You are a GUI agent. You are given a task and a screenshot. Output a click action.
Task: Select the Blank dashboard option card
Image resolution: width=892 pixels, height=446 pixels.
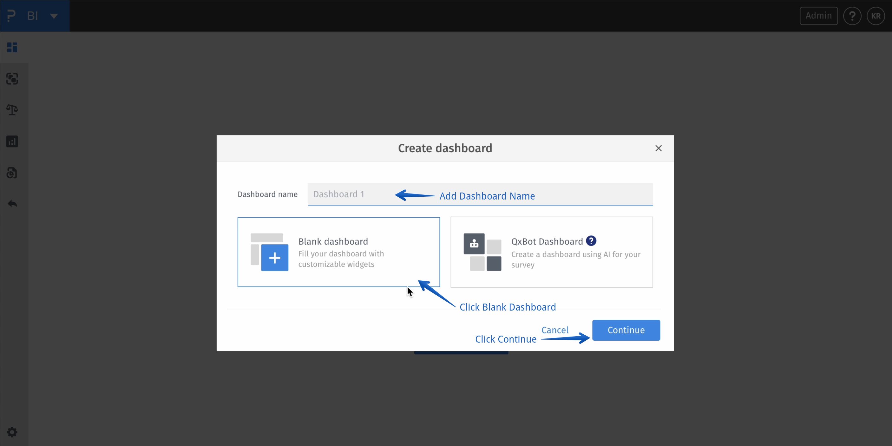338,252
